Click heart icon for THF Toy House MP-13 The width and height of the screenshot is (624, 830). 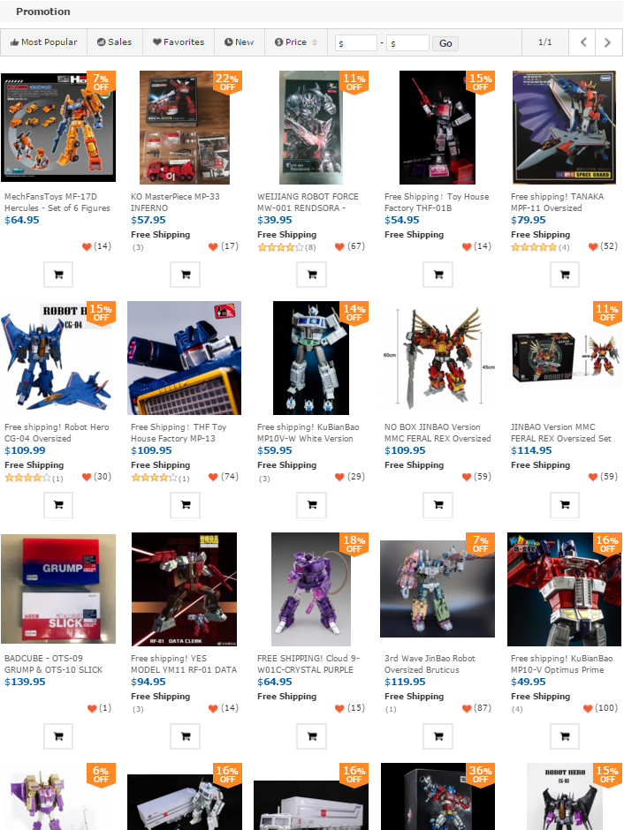click(213, 477)
